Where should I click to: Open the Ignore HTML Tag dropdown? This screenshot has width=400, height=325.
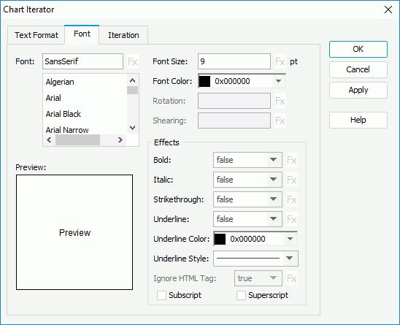pos(273,278)
